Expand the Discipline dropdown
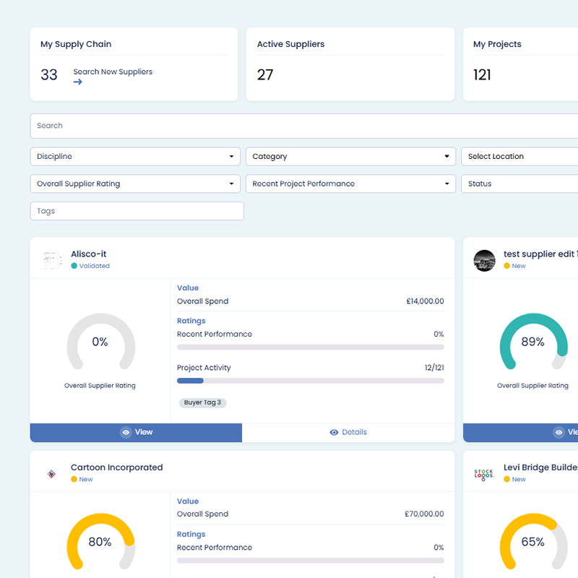 pyautogui.click(x=135, y=156)
